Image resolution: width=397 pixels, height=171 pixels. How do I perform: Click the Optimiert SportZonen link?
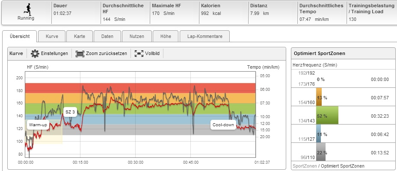tap(341, 165)
